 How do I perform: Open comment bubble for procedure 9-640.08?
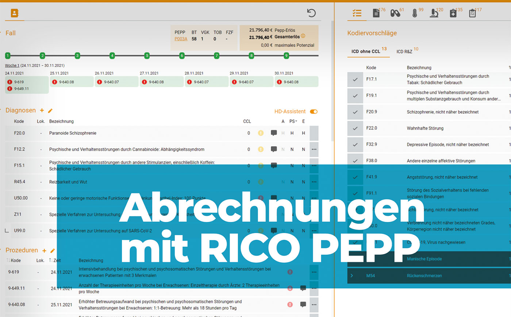tap(303, 304)
